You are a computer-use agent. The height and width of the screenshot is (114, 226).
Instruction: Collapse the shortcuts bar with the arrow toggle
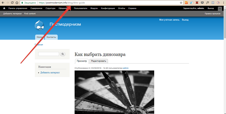(x=220, y=9)
